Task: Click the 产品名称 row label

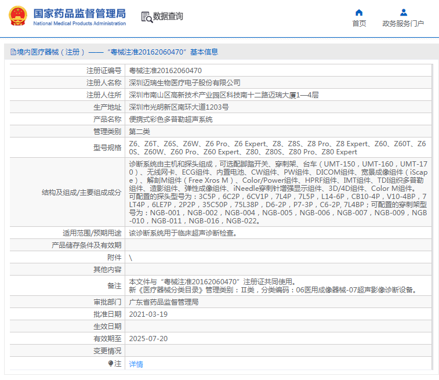Action: point(107,120)
